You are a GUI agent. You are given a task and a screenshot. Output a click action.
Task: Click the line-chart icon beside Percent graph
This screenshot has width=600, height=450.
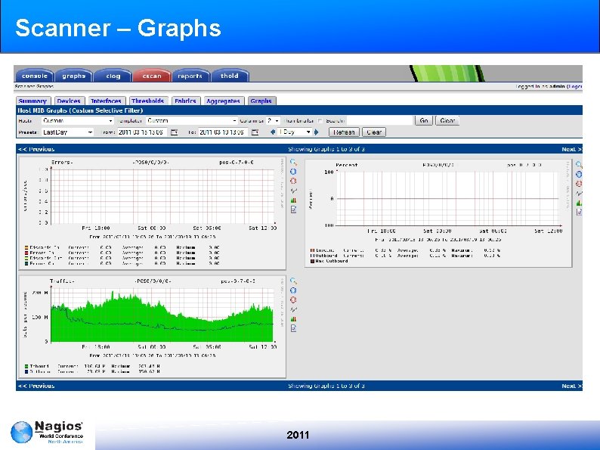point(579,193)
